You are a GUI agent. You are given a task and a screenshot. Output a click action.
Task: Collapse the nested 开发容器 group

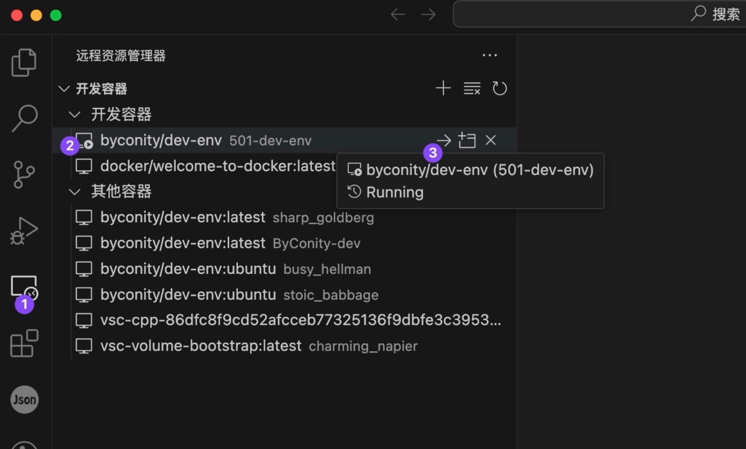tap(74, 114)
